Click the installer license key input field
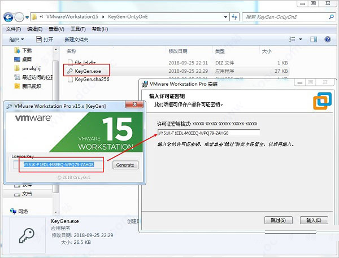Screen dimensions: 339x258 [208, 133]
